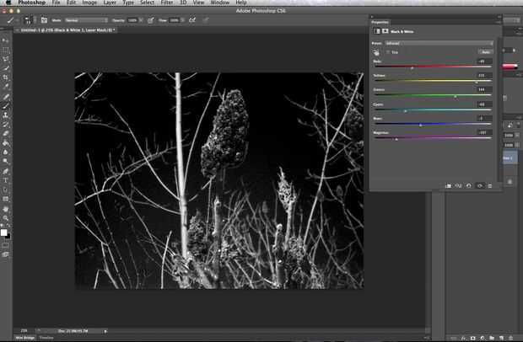Reset adjustment to defaults in Properties
The height and width of the screenshot is (342, 523).
469,185
